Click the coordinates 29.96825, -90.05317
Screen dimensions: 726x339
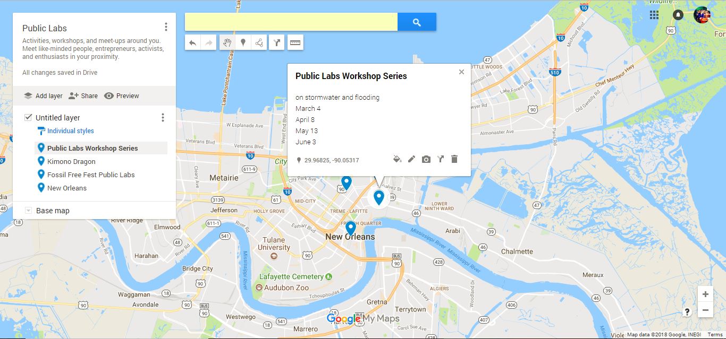pos(332,160)
